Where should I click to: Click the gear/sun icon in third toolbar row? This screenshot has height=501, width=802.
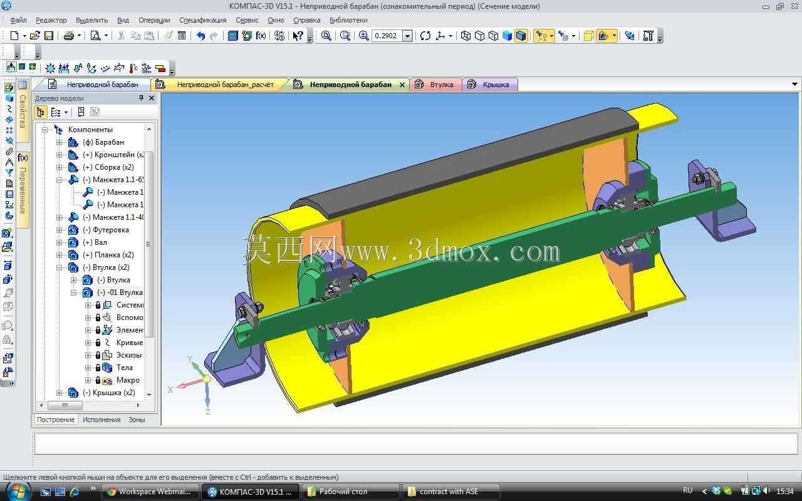point(50,68)
